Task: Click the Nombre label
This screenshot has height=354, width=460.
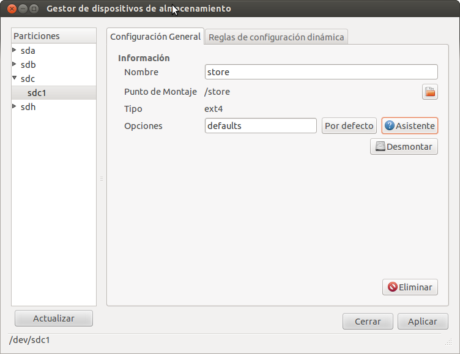Action: tap(141, 72)
